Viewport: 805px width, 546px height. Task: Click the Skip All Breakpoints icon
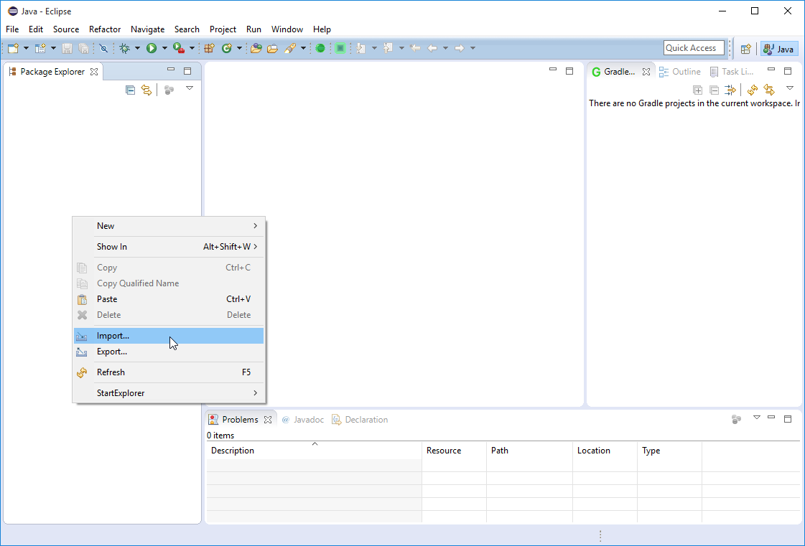[x=103, y=48]
